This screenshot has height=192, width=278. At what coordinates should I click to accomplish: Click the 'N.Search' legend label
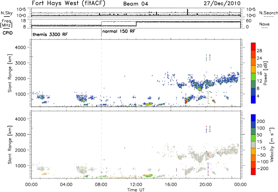pos(268,13)
